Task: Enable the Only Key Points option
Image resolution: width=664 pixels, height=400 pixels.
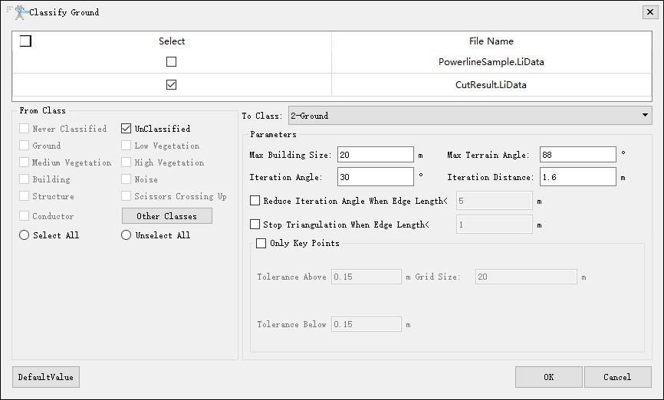Action: (261, 243)
